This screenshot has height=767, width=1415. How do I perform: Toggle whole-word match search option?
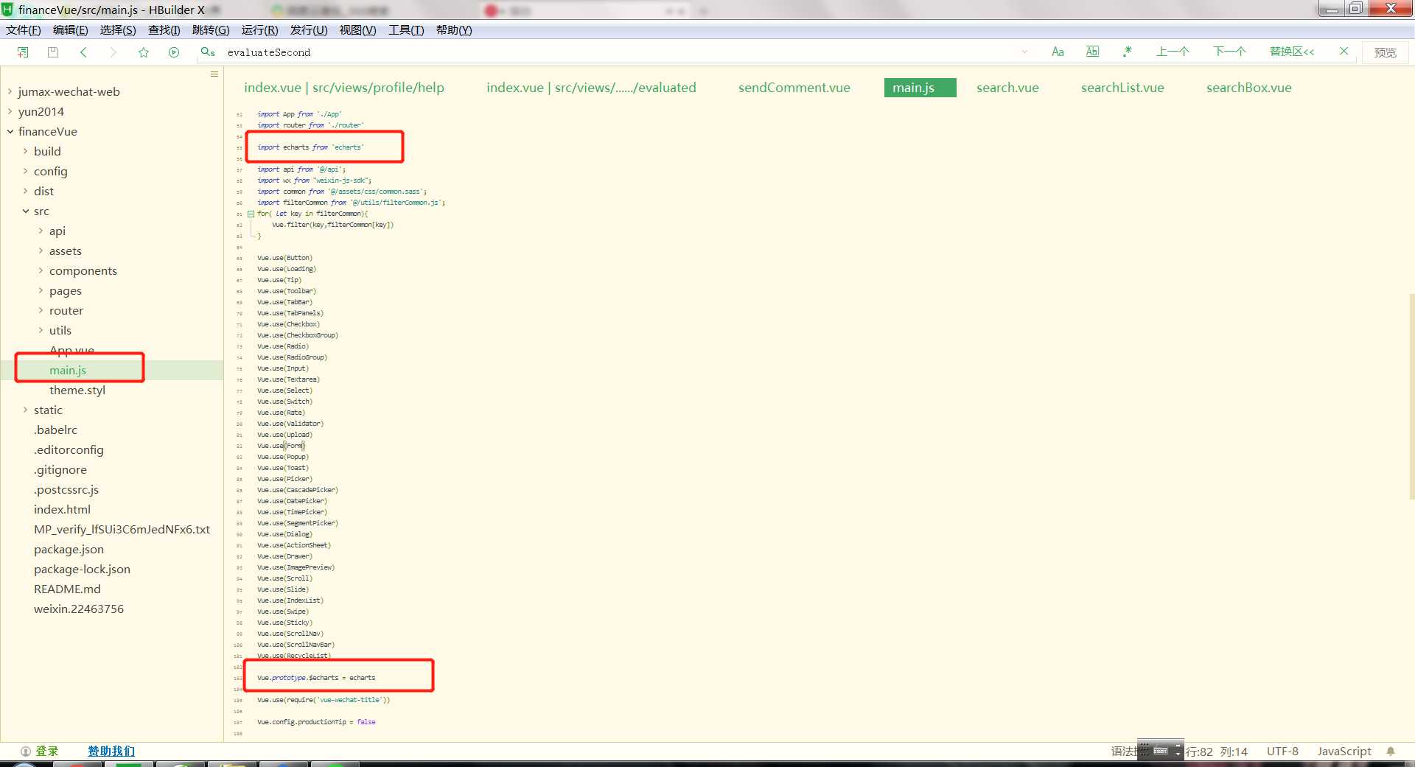[1092, 52]
